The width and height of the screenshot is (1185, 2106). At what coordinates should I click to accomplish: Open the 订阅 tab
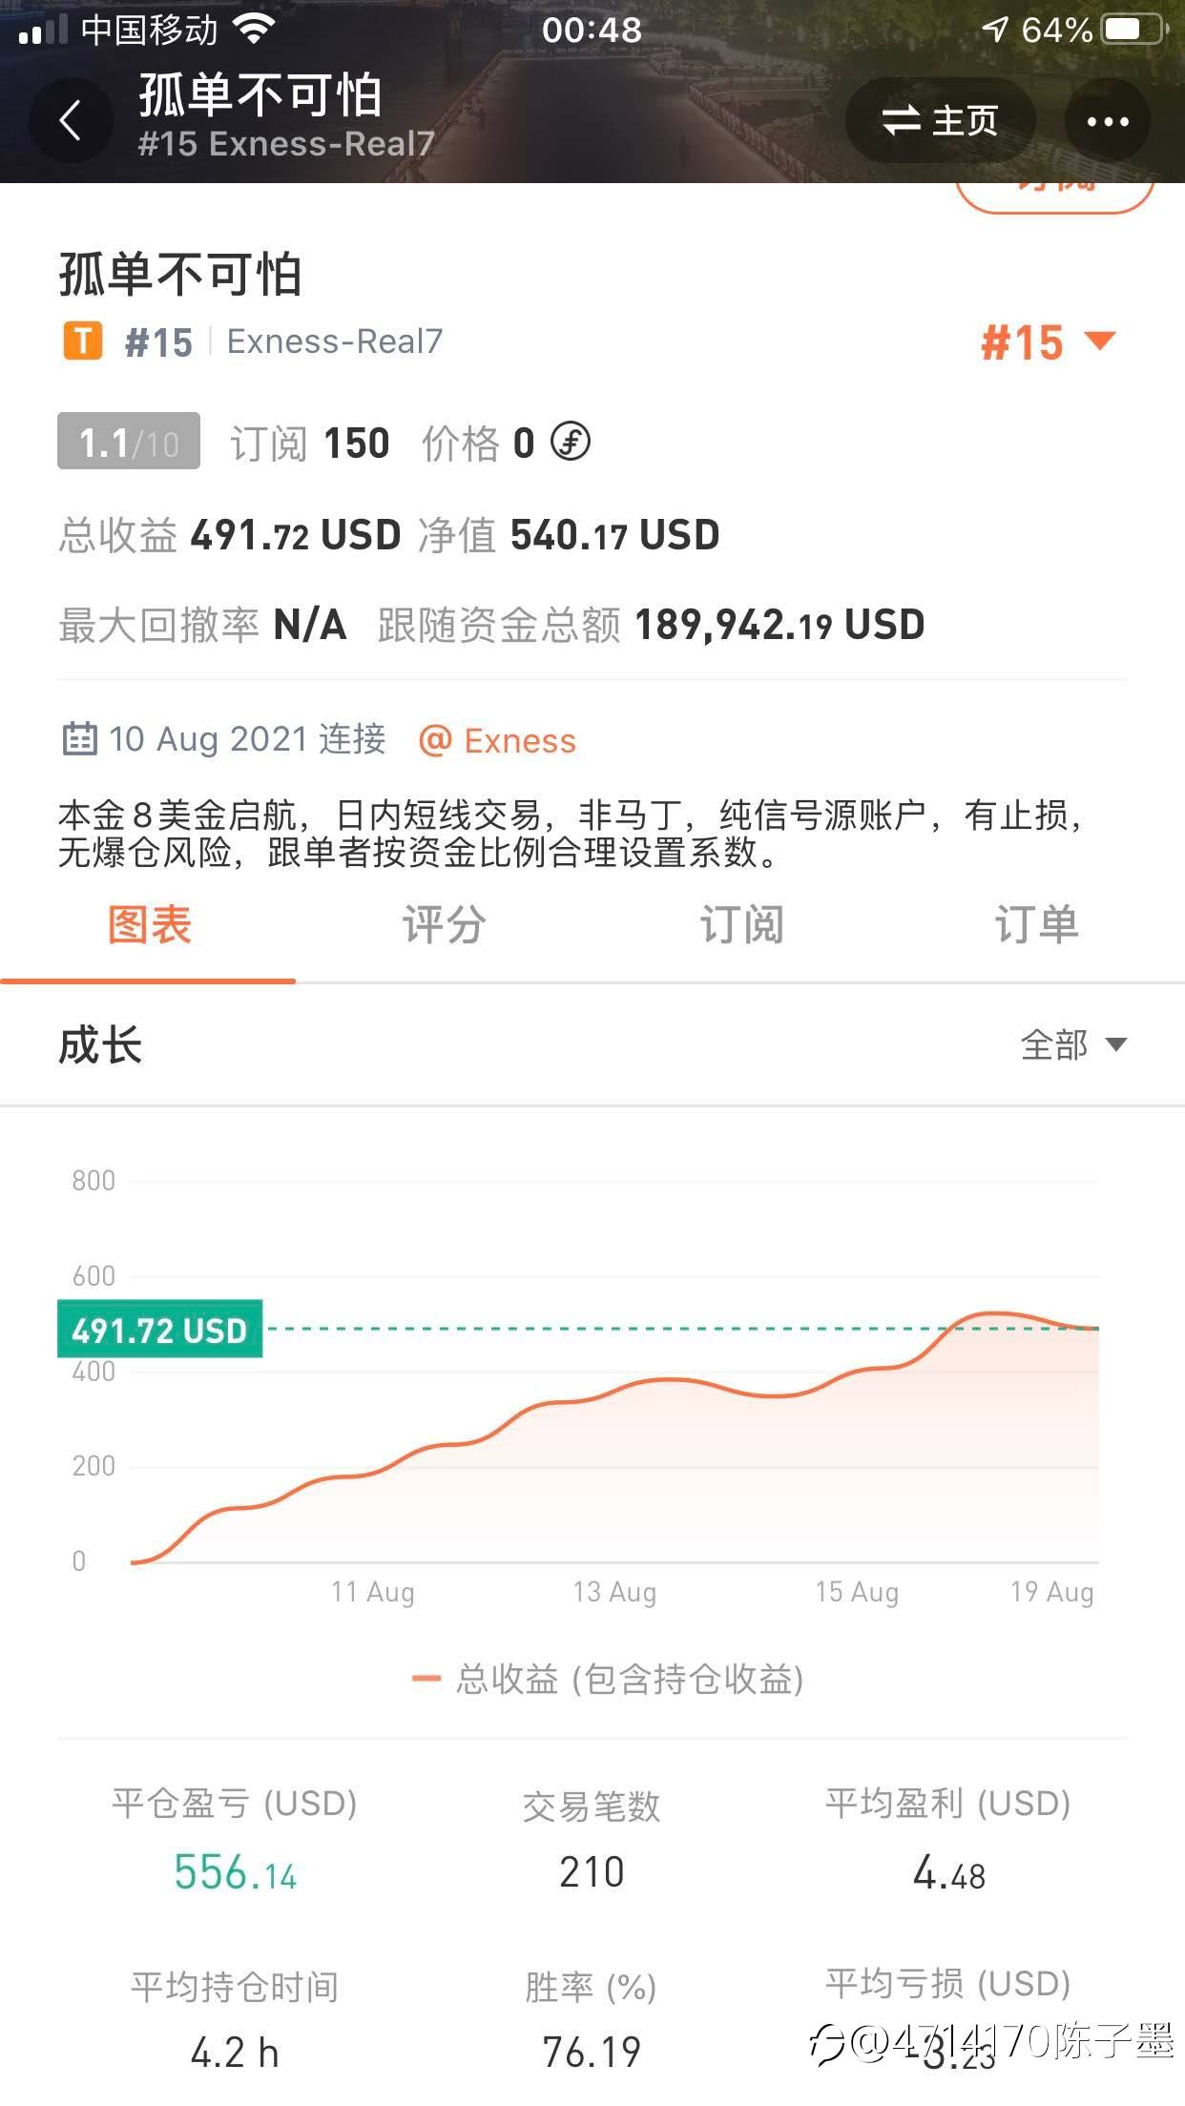pyautogui.click(x=741, y=925)
